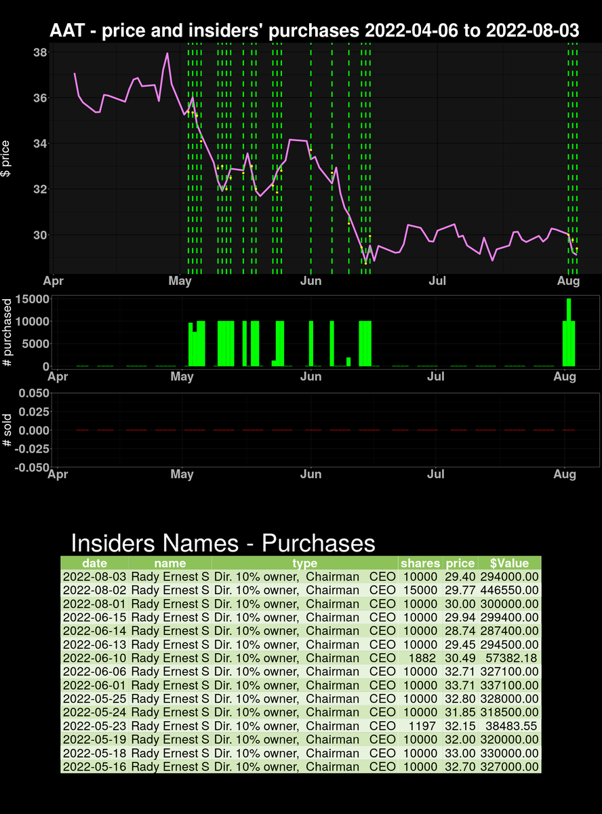This screenshot has width=602, height=814.
Task: Click the 33.71 price cell
Action: coord(460,685)
